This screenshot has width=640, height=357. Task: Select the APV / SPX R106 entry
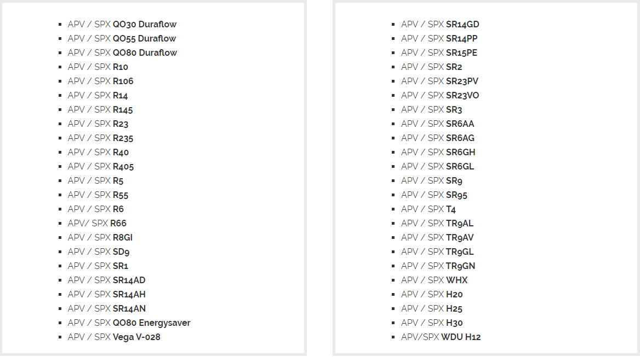coord(100,81)
